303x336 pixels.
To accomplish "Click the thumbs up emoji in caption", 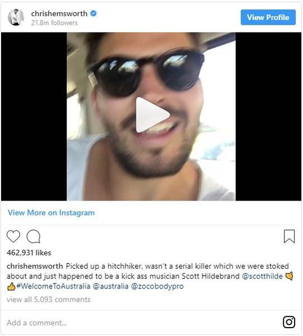I will (x=11, y=286).
